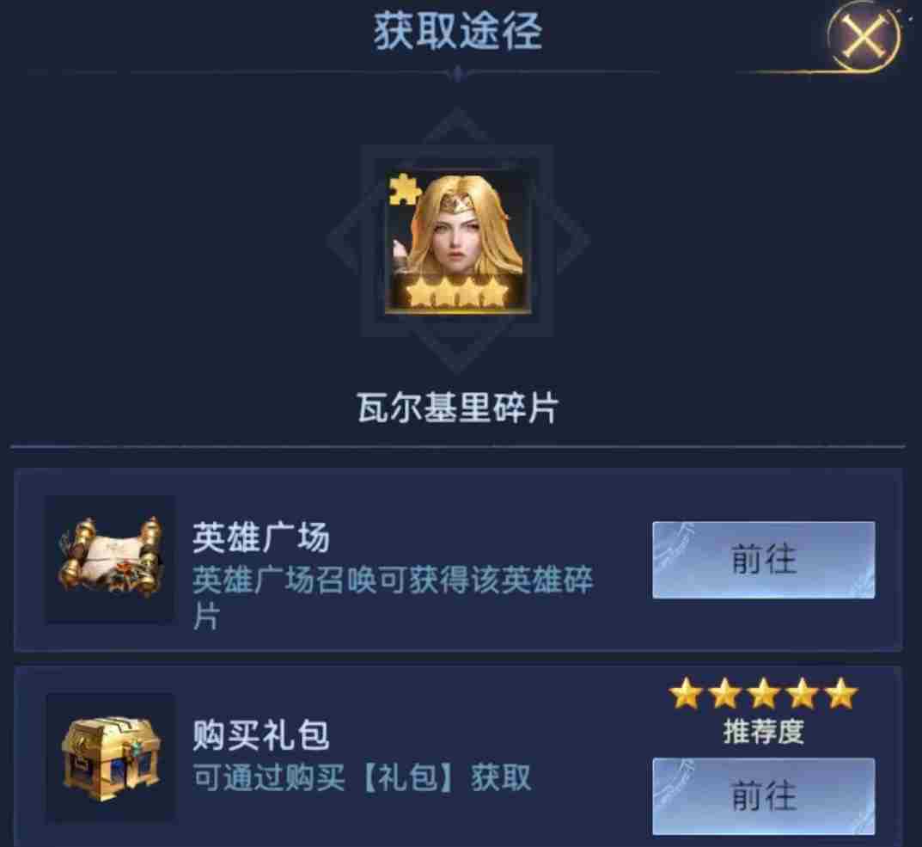922x847 pixels.
Task: Click the diamond ornament on title divider
Action: (x=457, y=74)
